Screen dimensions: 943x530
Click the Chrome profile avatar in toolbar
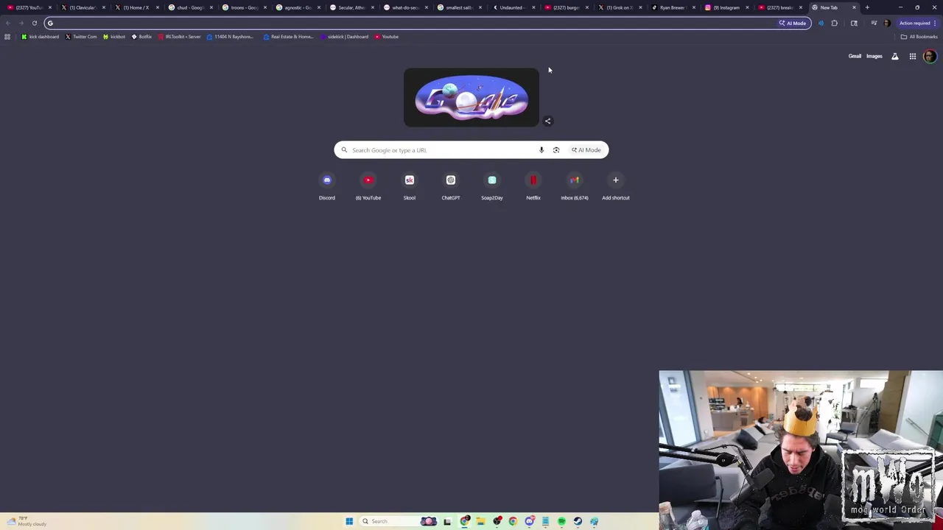pos(887,23)
